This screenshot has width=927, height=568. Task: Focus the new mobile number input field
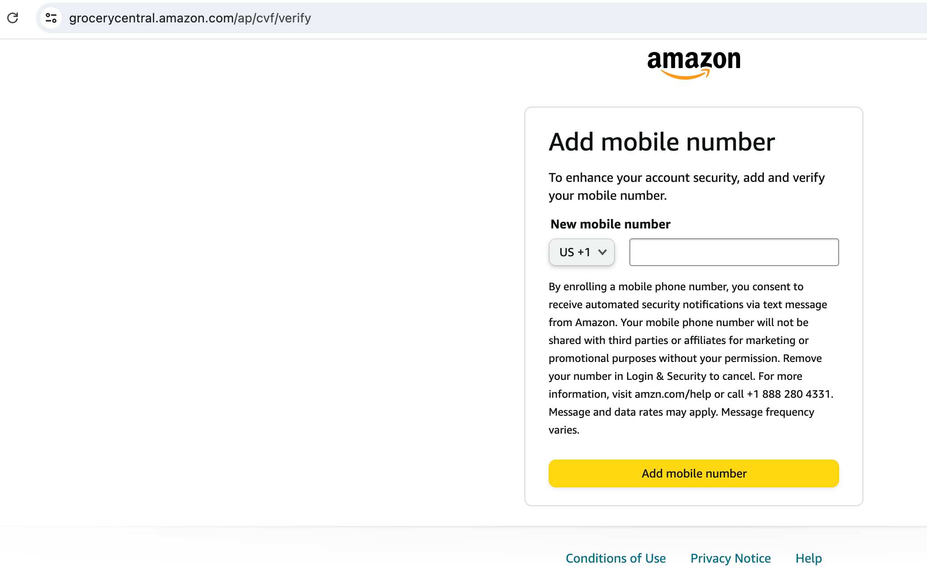(x=733, y=252)
